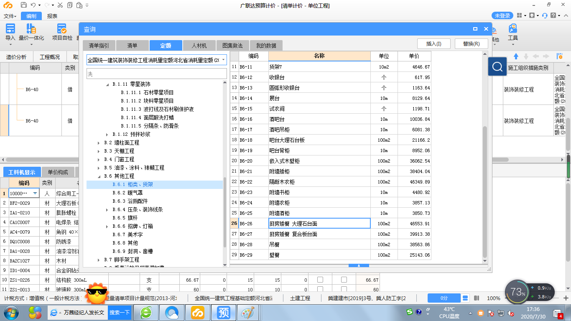Click the Cut scissors icon
This screenshot has width=571, height=321.
(60, 5)
